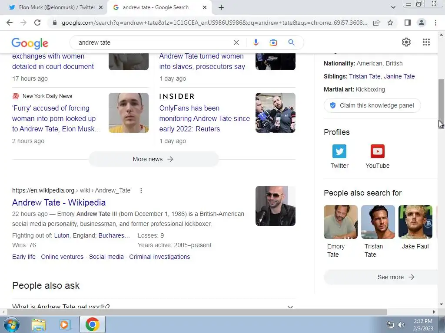Click the New York Daily News article thumbnail
Screen dimensions: 445x333
(x=129, y=113)
